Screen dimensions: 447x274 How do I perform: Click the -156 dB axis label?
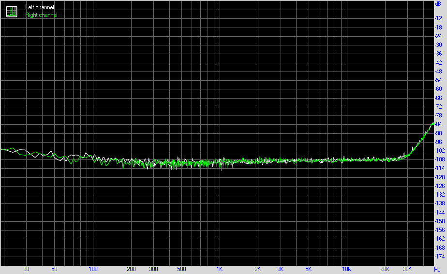[x=440, y=230]
